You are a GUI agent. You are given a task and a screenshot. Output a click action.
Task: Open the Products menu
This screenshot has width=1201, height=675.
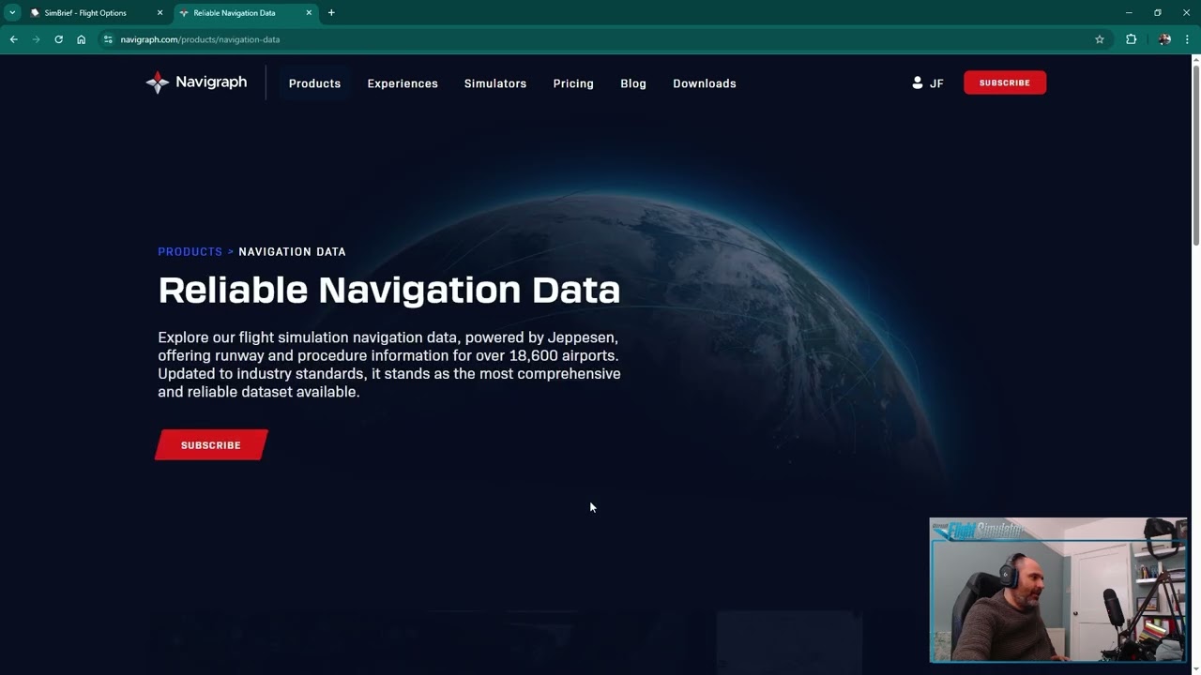314,83
